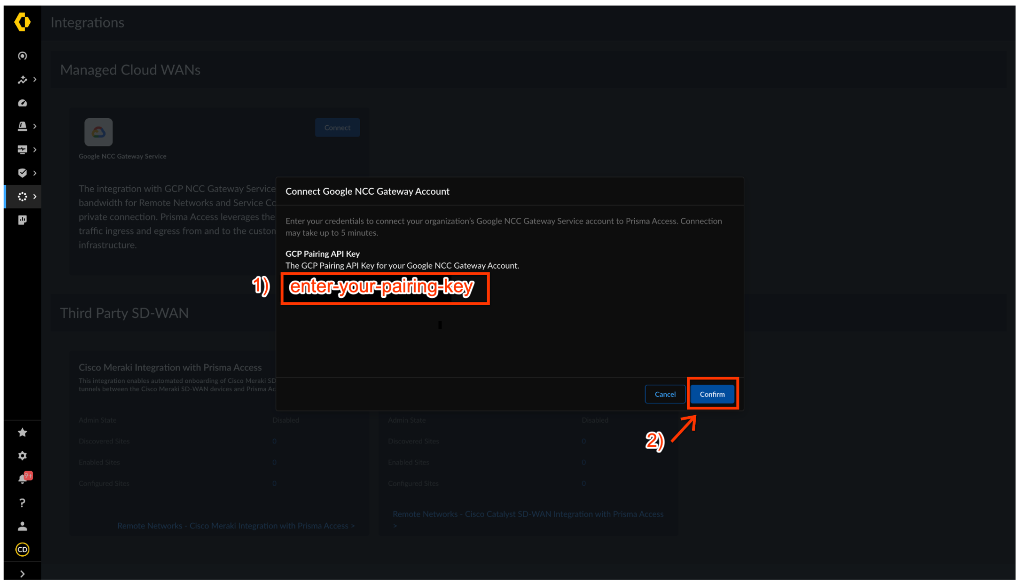Click Cancel in the Connect Google NCC dialog
The image size is (1017, 580).
[x=665, y=394]
